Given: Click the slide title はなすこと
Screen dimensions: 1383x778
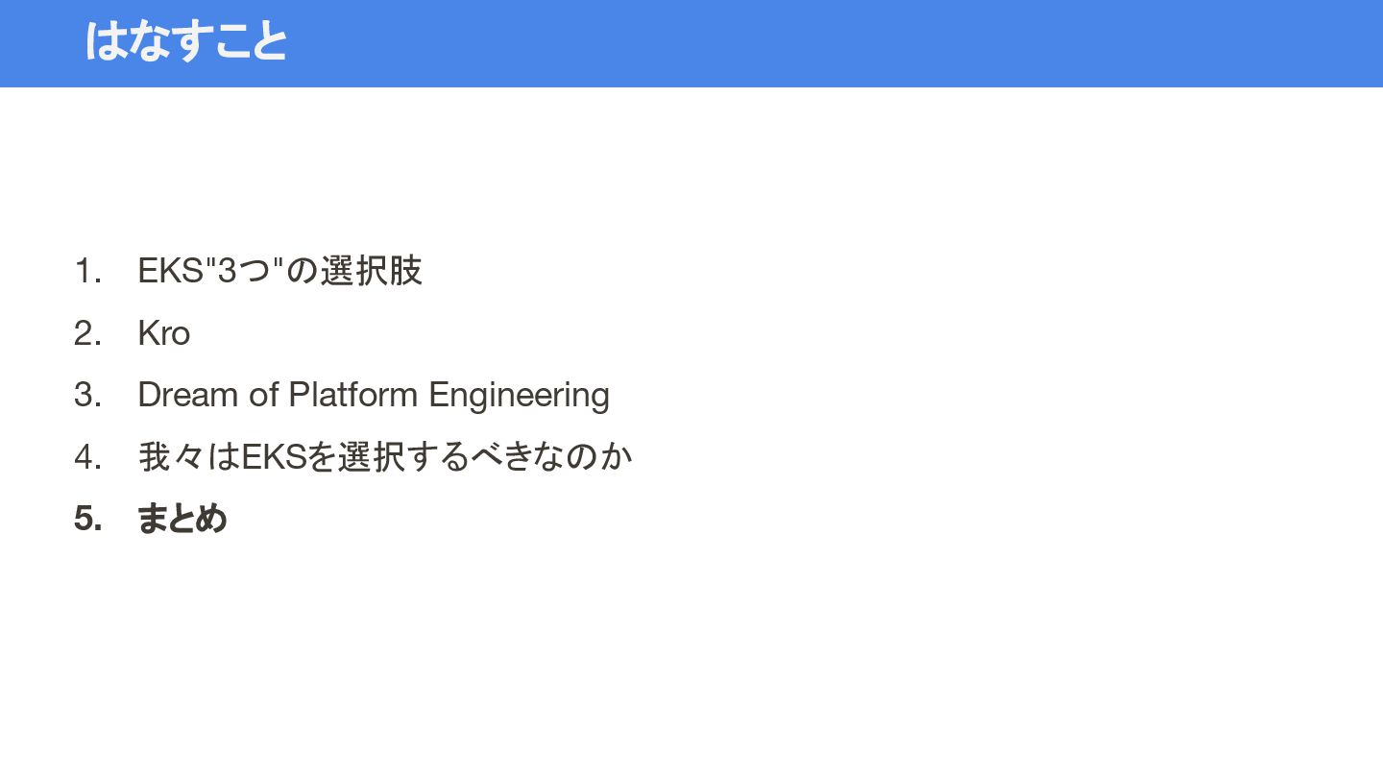Looking at the screenshot, I should [186, 41].
